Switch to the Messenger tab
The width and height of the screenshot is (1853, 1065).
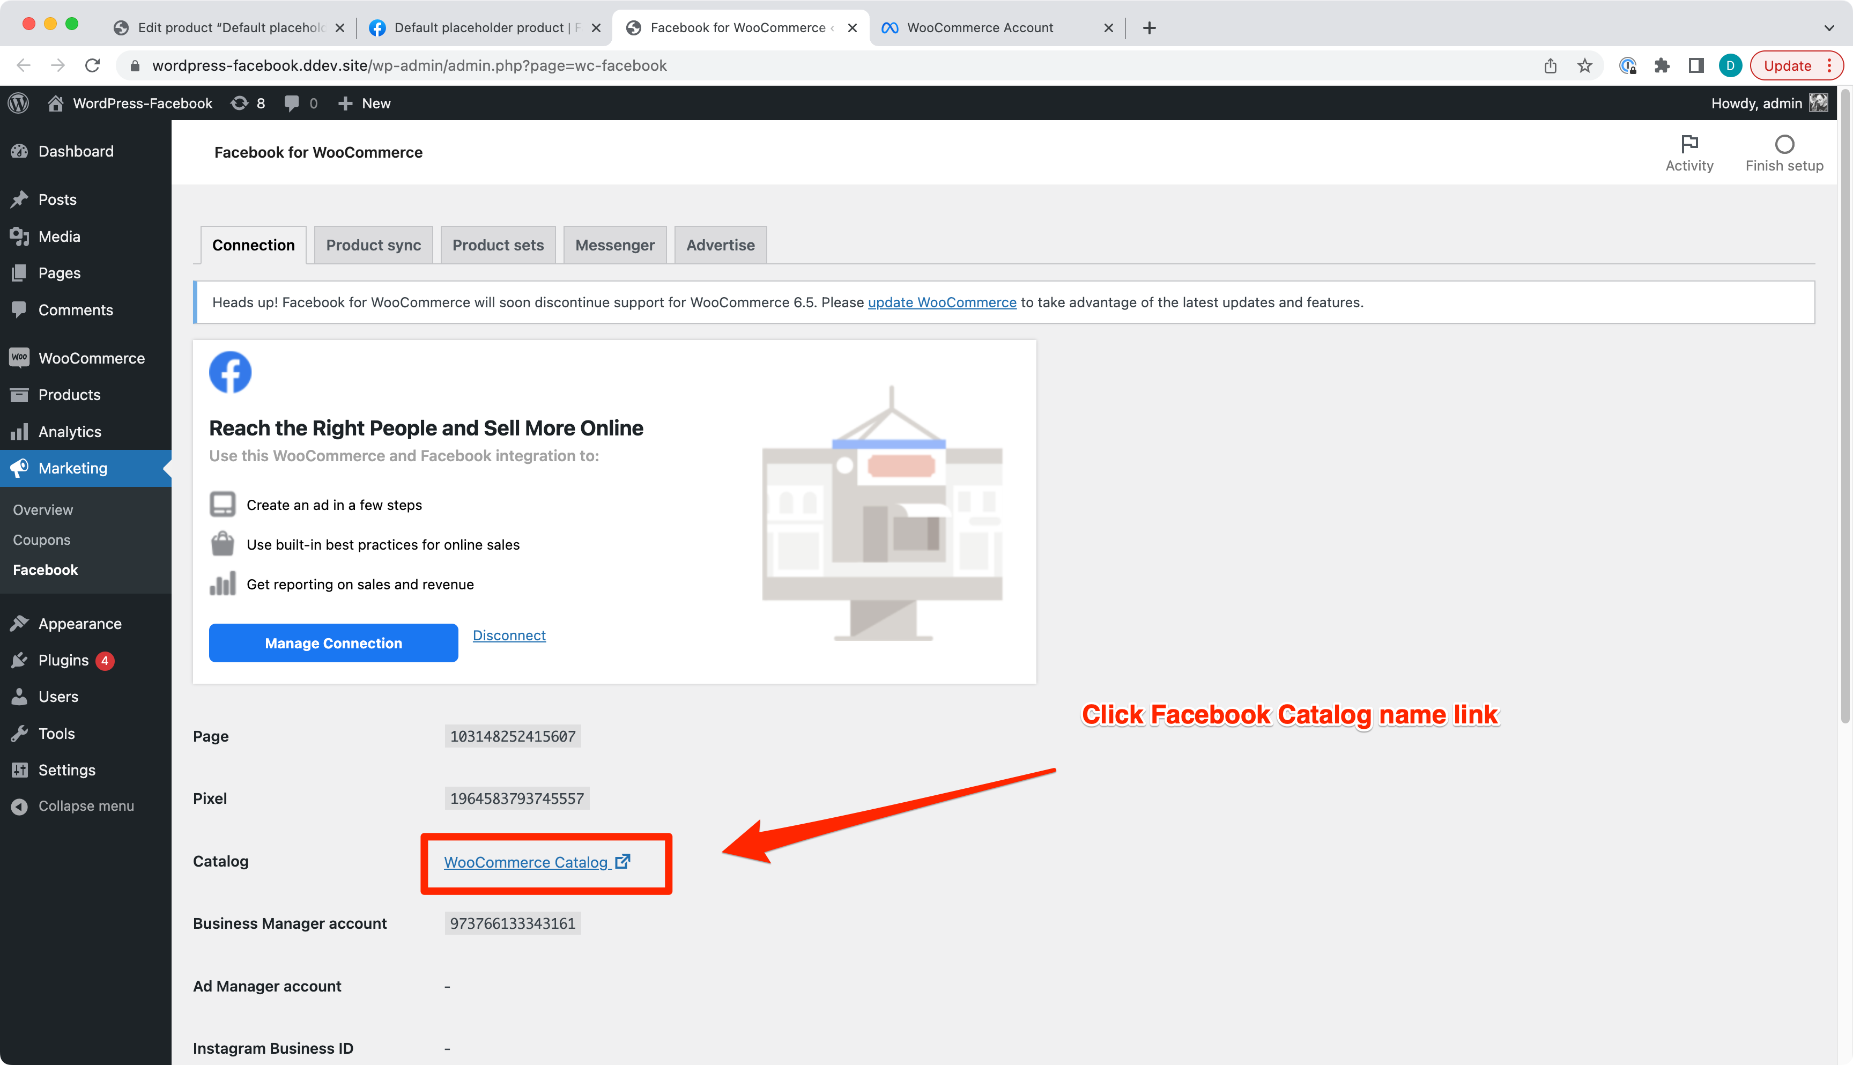(615, 245)
